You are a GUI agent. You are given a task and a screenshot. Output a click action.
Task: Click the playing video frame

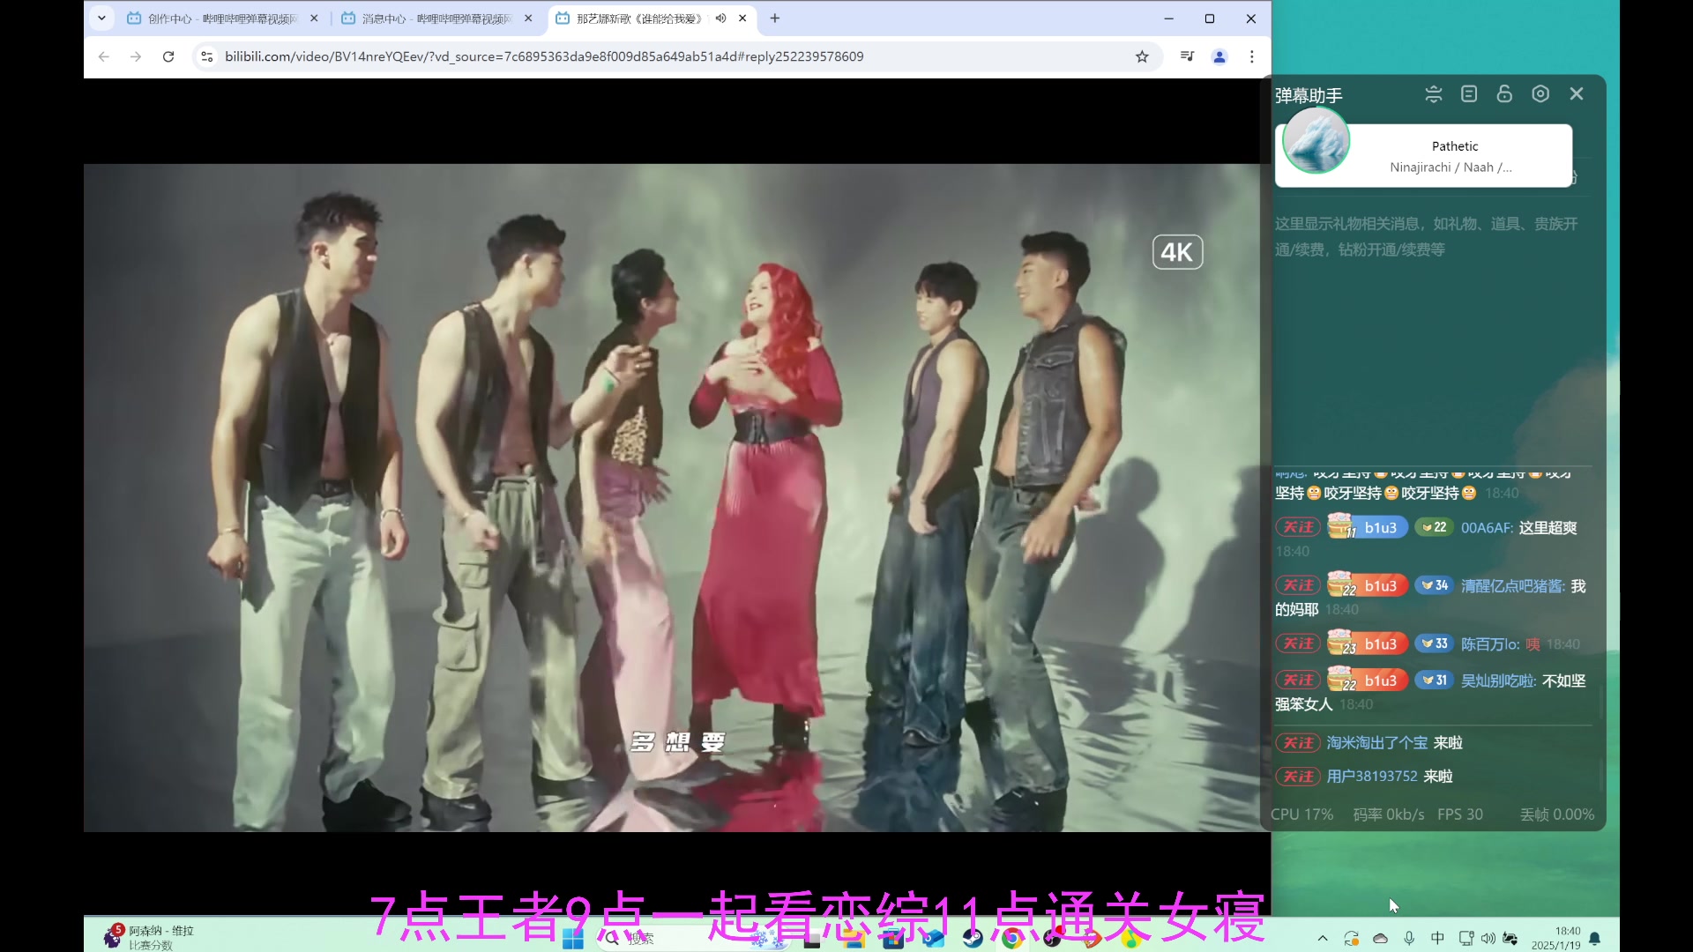676,497
